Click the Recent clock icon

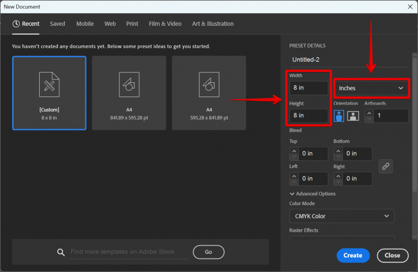coord(16,24)
